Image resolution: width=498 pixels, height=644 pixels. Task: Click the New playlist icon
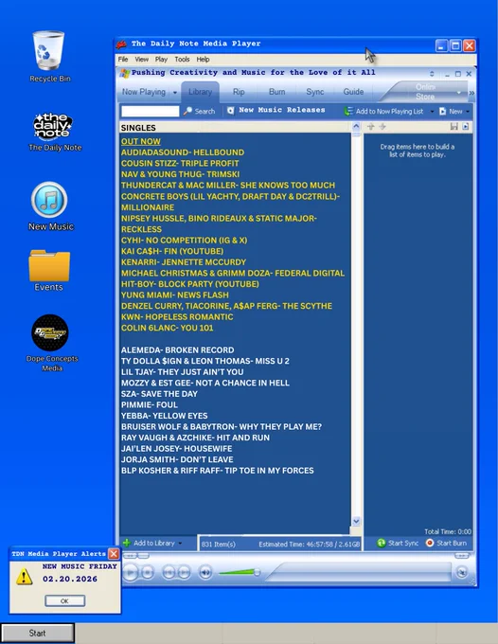(x=442, y=111)
